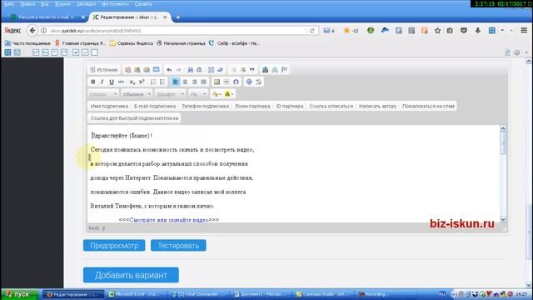
Task: Open a new browser tab with plus
Action: (177, 17)
